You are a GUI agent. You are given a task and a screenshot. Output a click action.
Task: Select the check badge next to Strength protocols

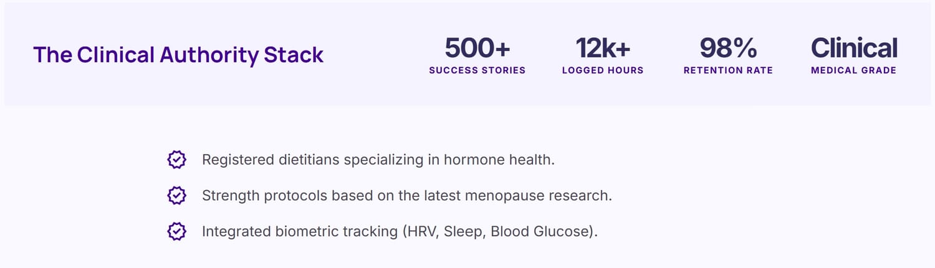tap(177, 196)
